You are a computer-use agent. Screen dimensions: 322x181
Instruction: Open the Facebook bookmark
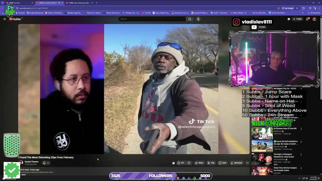coord(20,13)
